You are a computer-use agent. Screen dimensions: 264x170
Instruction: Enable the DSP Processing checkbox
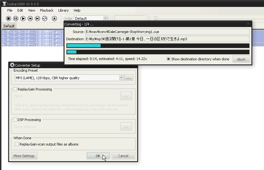point(15,119)
